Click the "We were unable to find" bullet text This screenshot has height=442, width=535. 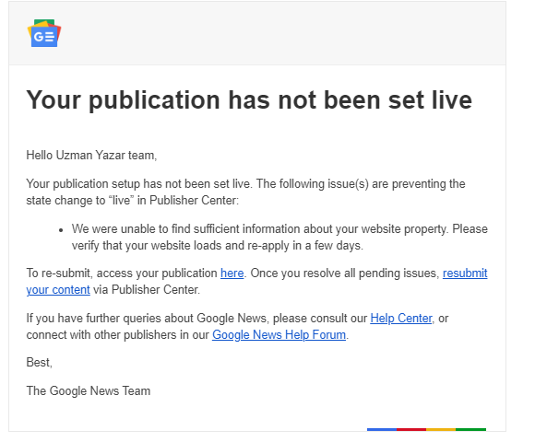point(279,237)
